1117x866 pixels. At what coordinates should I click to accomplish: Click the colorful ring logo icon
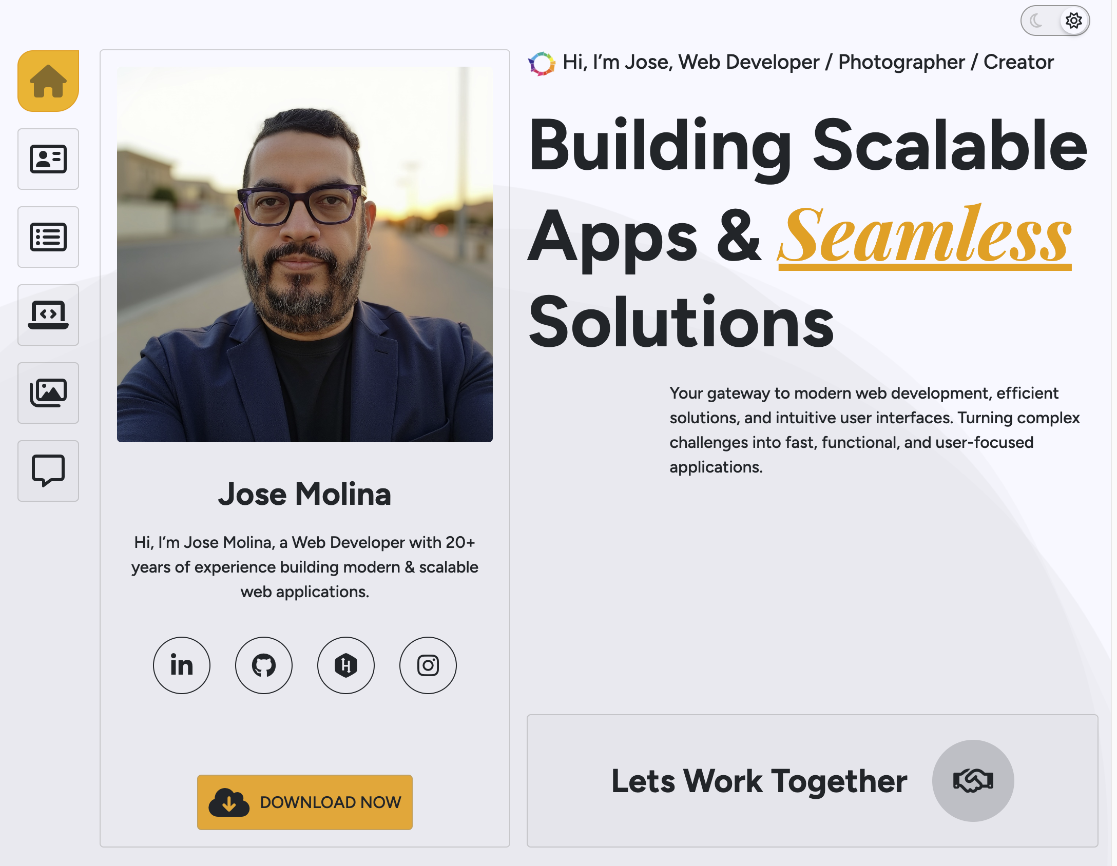click(x=542, y=64)
